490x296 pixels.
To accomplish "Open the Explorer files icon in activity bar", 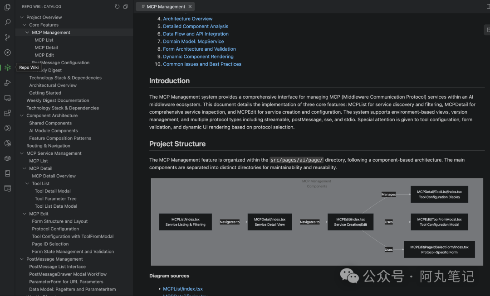I will (8, 7).
